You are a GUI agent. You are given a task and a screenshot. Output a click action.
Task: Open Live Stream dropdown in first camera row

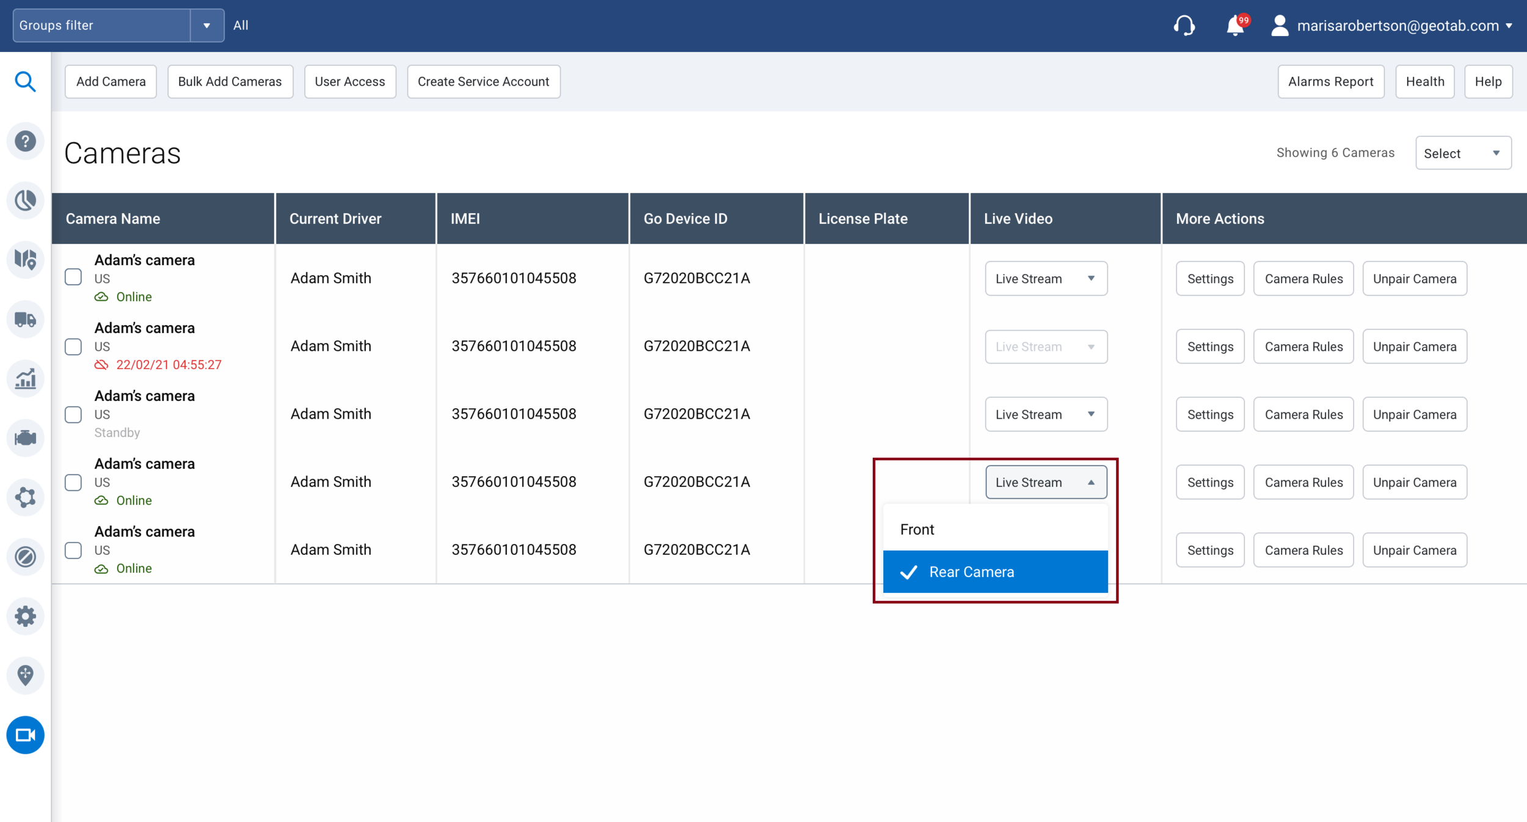(x=1046, y=279)
